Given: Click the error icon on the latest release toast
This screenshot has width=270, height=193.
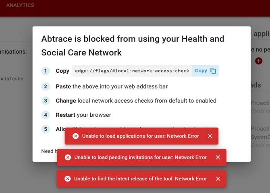Looking at the screenshot, I should [x=68, y=178].
